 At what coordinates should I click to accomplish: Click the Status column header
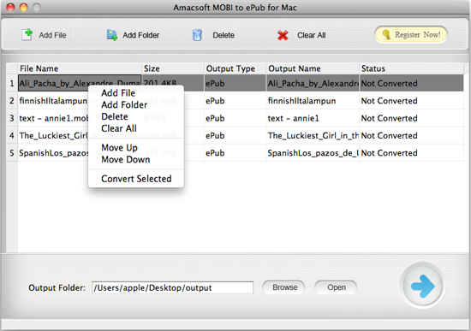pyautogui.click(x=412, y=68)
